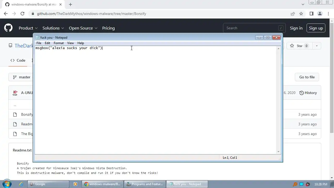Click the GitHub Sign in link
Viewport: 334px width, 188px height.
(x=296, y=28)
